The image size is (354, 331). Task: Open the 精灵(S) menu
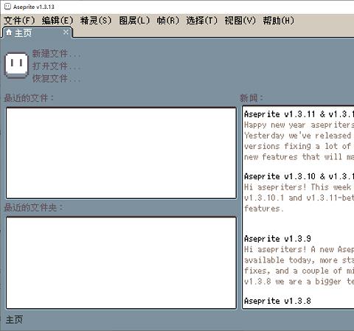[x=96, y=21]
